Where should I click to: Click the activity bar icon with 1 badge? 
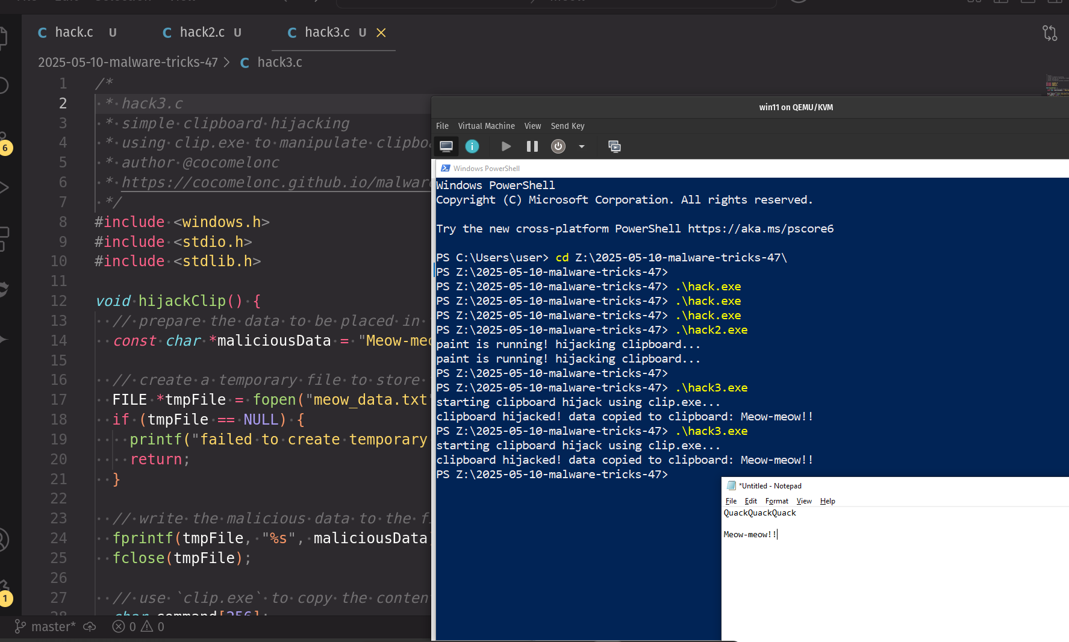tap(5, 594)
